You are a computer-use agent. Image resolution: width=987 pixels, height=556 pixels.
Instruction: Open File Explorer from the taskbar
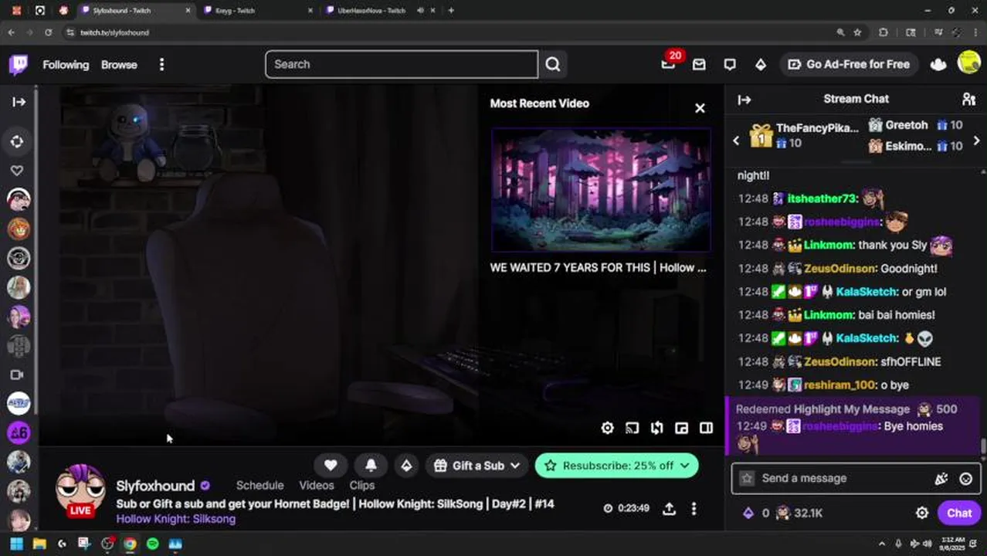coord(39,544)
